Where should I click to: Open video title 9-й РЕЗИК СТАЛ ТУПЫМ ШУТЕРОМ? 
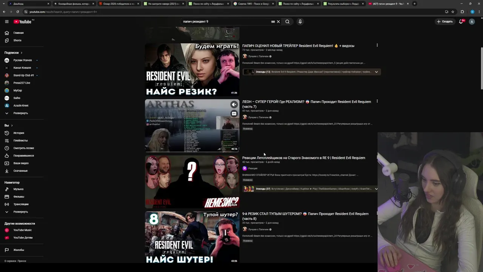[305, 216]
